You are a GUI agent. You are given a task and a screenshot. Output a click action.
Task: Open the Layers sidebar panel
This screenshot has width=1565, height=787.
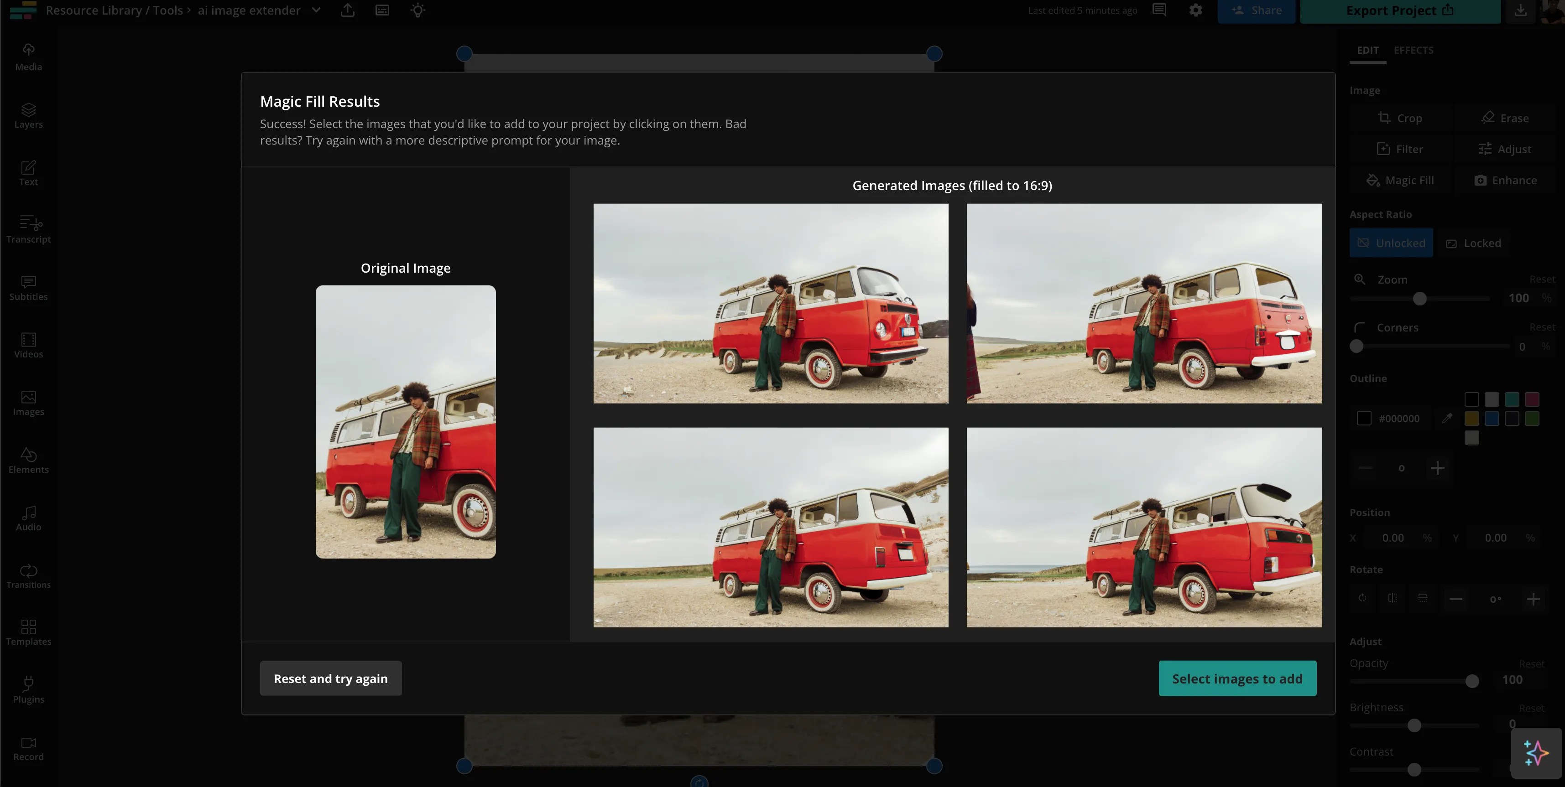pyautogui.click(x=28, y=115)
